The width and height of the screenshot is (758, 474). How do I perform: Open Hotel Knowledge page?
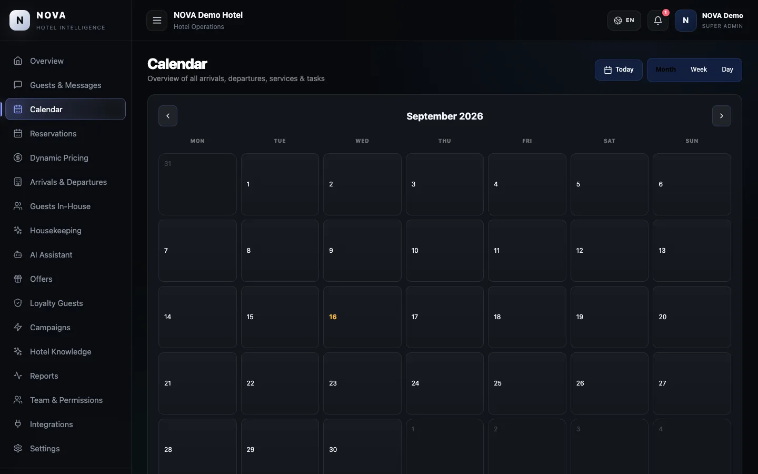(65, 351)
